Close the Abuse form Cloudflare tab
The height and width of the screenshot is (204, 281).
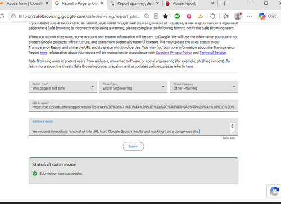pyautogui.click(x=47, y=3)
